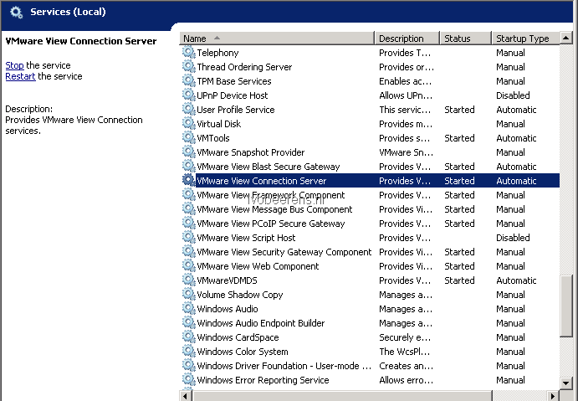Select the VMware View Script Host row
Viewport: 578px width, 401px height.
[x=371, y=238]
